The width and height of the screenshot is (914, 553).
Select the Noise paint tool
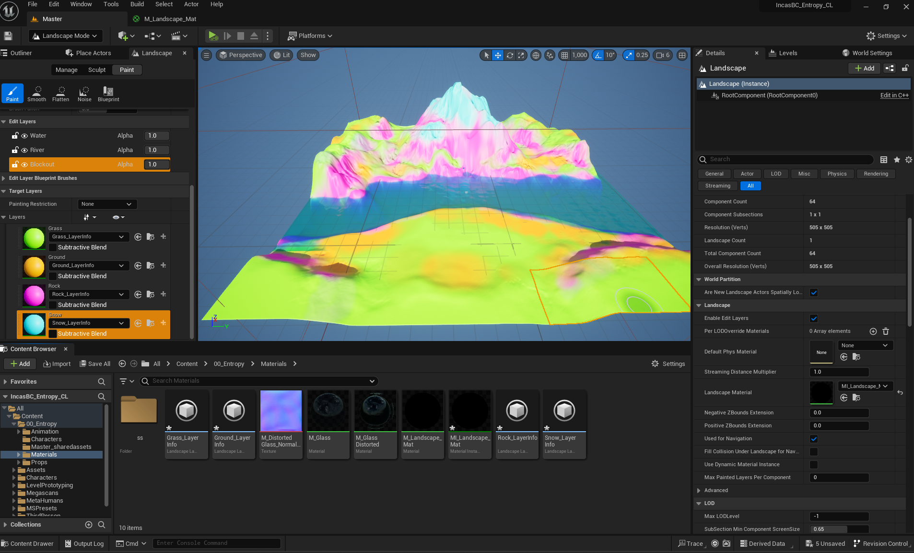84,94
